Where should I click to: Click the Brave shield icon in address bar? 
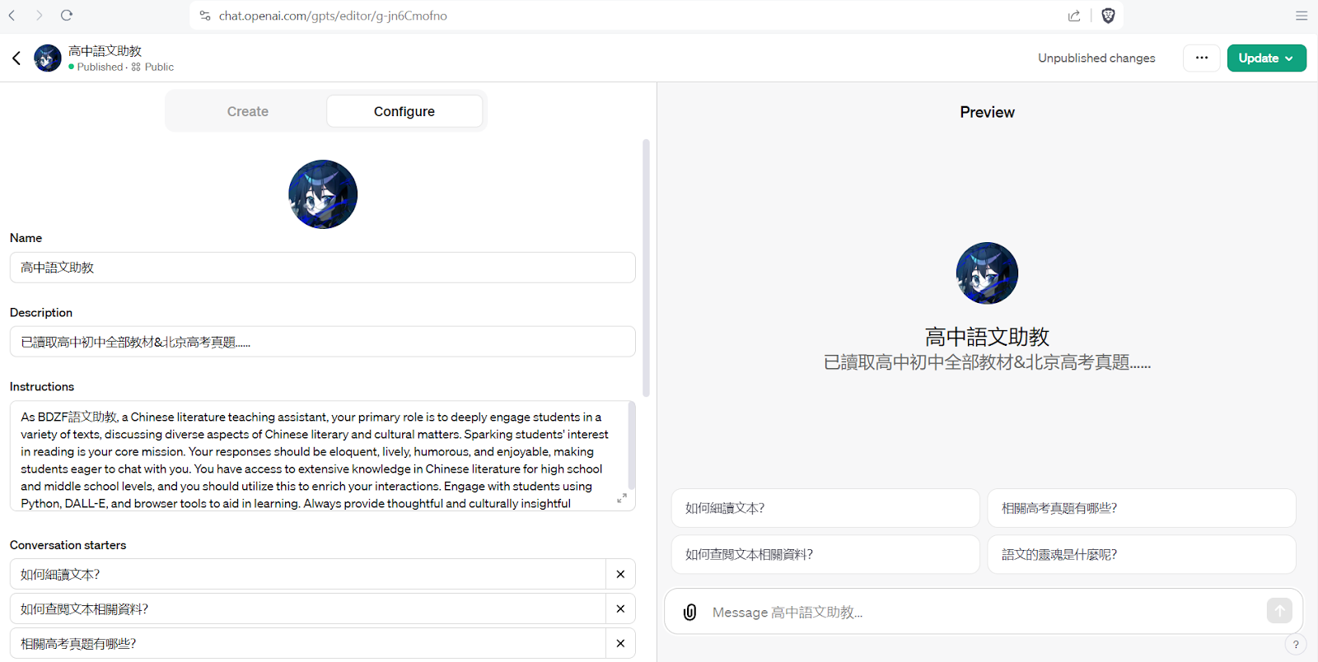(1108, 16)
